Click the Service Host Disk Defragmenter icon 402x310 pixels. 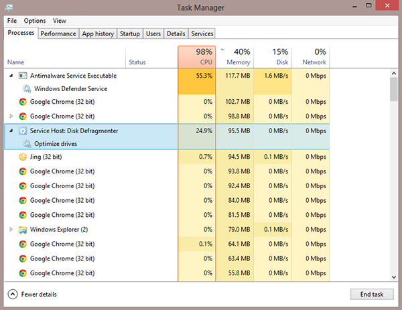tap(23, 131)
